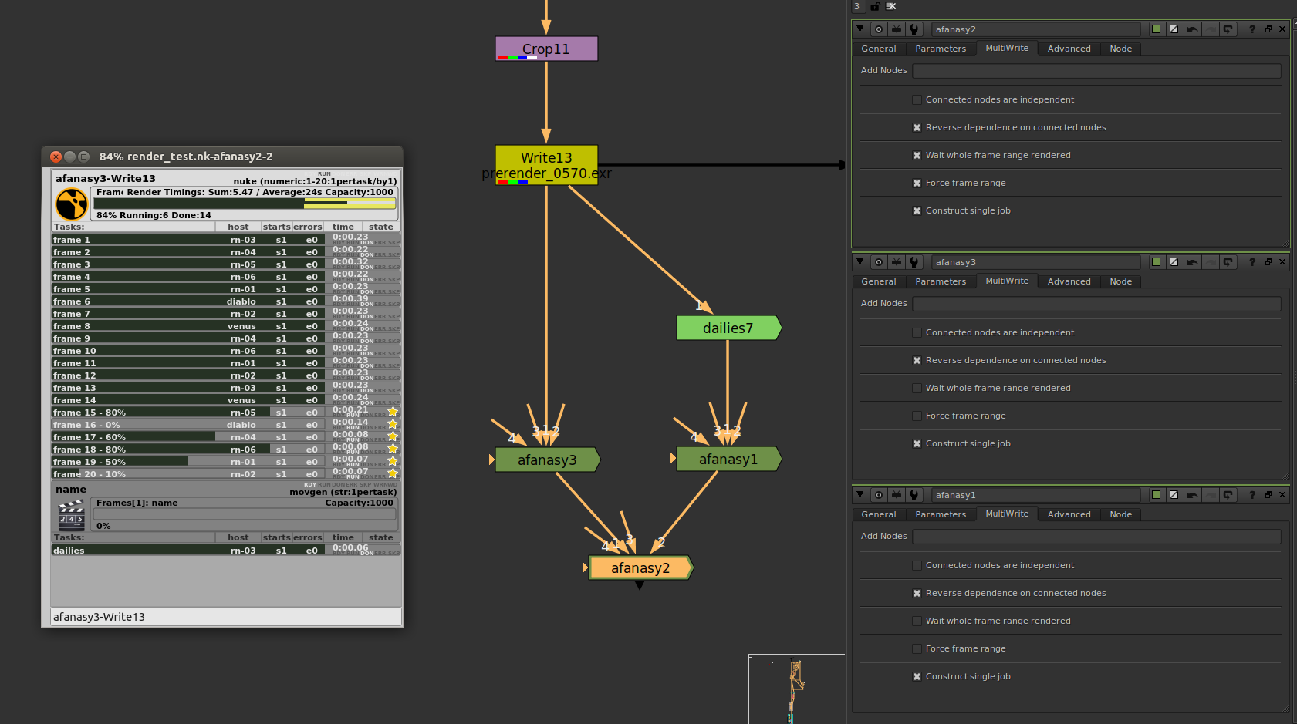
Task: Click afanasy3 panel's viewer icon
Action: pyautogui.click(x=897, y=262)
